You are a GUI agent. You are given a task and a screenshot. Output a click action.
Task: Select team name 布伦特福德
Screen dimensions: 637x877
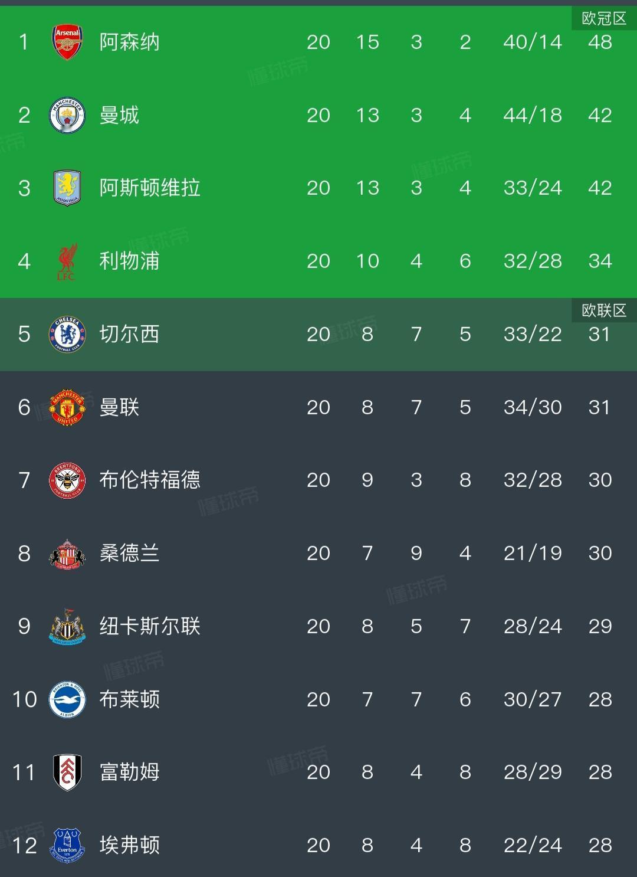(150, 480)
